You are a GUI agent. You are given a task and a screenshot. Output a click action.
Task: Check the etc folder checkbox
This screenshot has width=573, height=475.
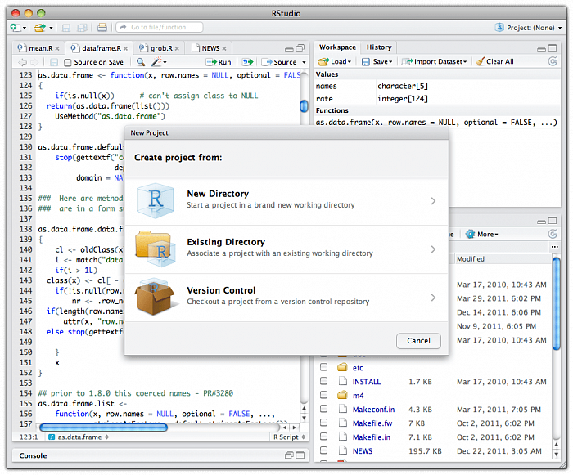point(324,367)
